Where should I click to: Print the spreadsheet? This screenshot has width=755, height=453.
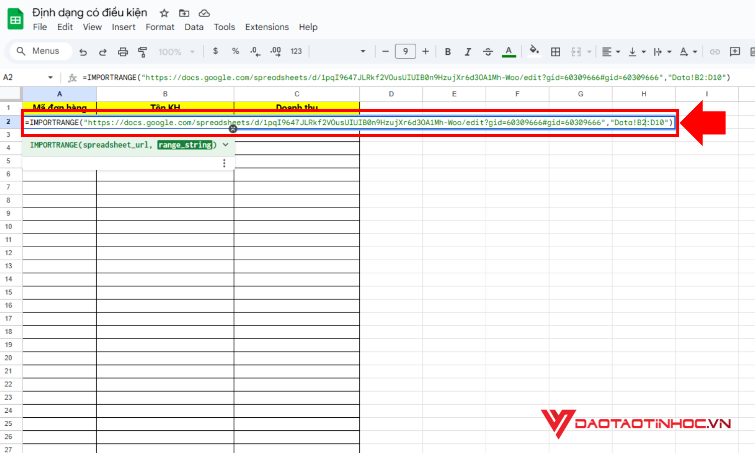click(x=123, y=51)
